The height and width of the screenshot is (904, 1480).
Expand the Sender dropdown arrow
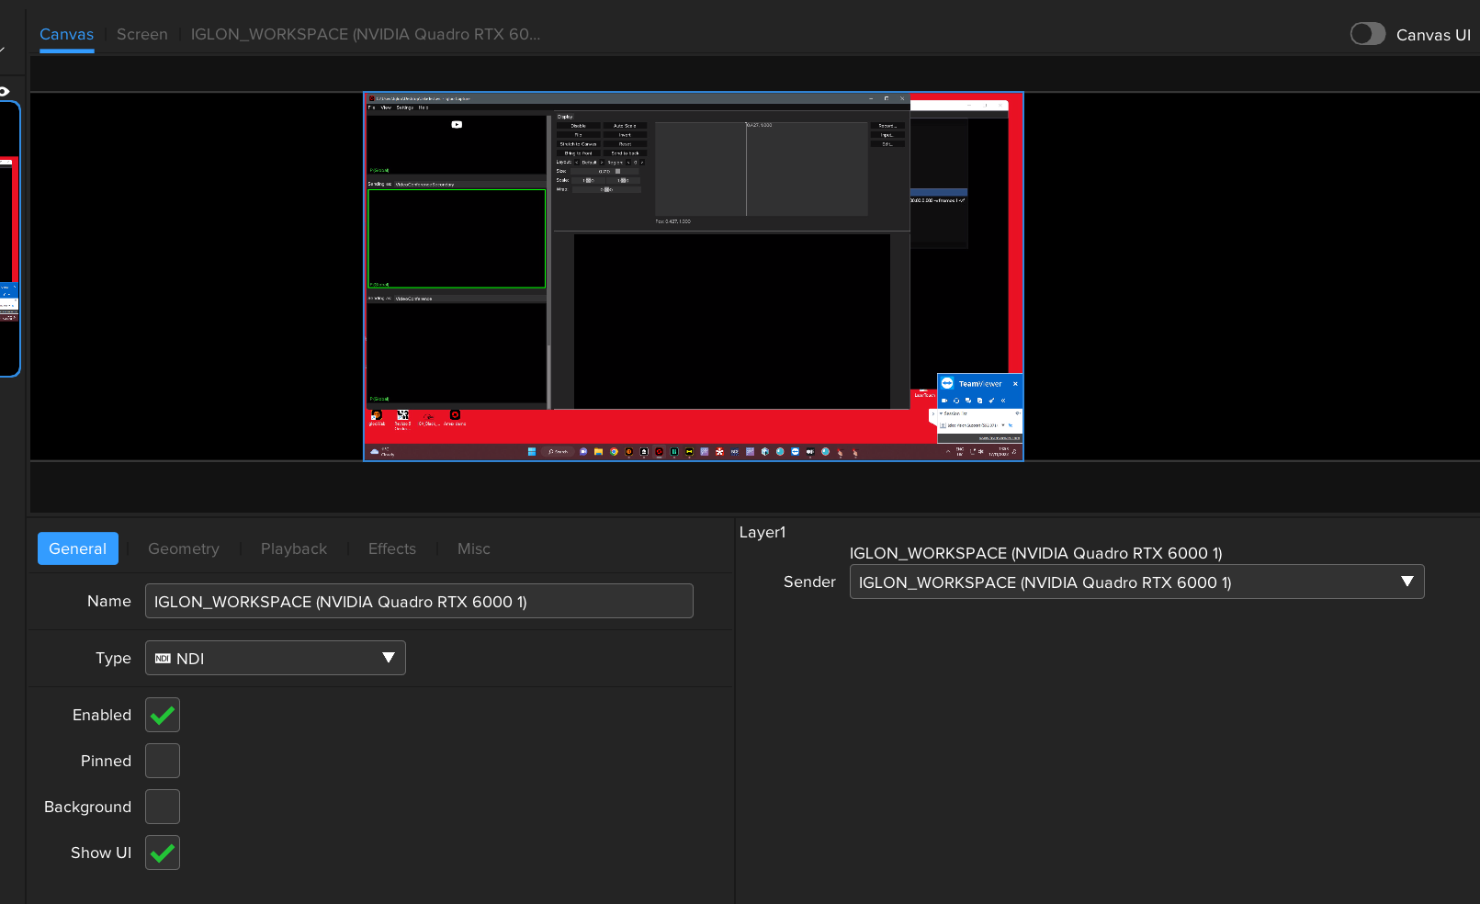pos(1407,582)
